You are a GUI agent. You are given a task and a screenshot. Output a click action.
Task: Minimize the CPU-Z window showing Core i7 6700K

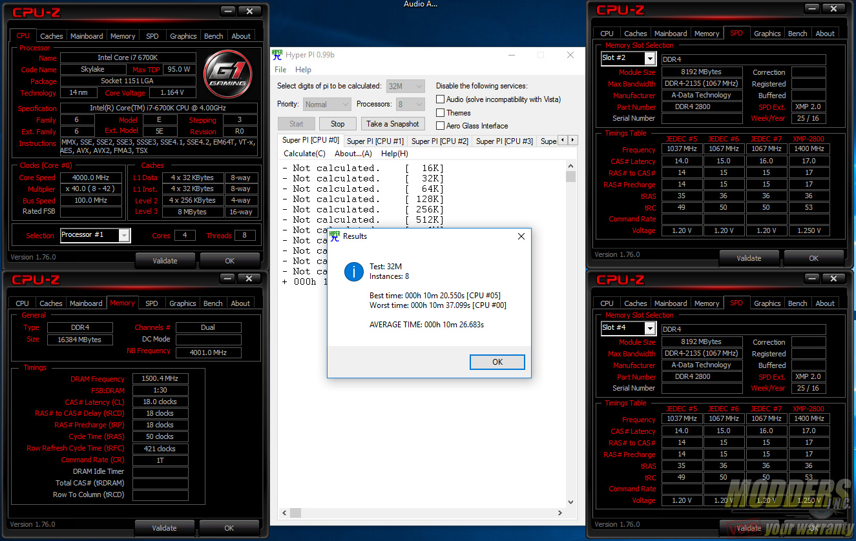tap(228, 11)
